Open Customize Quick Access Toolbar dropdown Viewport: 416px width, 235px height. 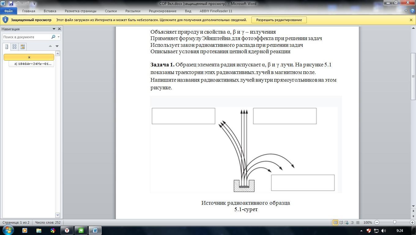[x=34, y=4]
